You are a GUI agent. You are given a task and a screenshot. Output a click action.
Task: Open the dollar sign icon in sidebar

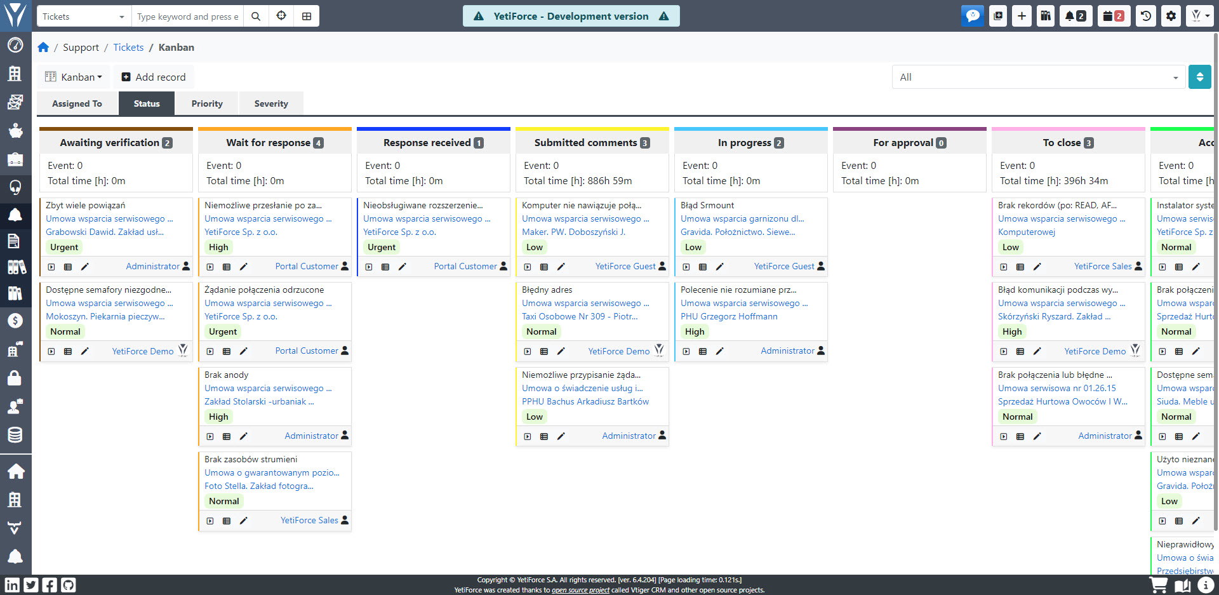15,321
